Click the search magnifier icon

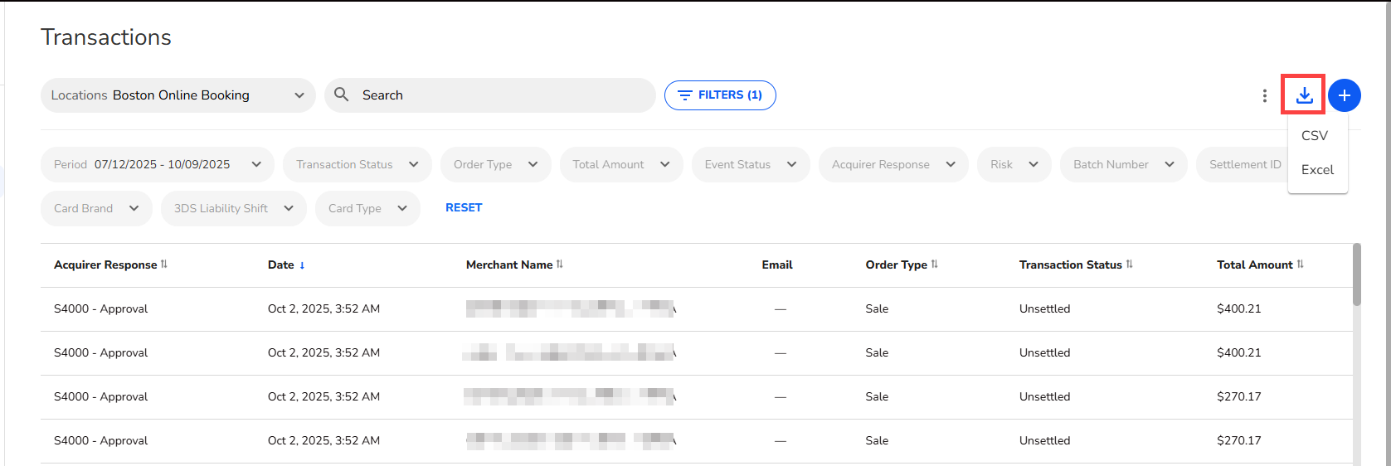coord(341,95)
